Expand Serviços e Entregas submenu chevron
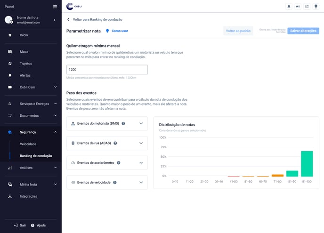324x233 pixels. pyautogui.click(x=56, y=104)
